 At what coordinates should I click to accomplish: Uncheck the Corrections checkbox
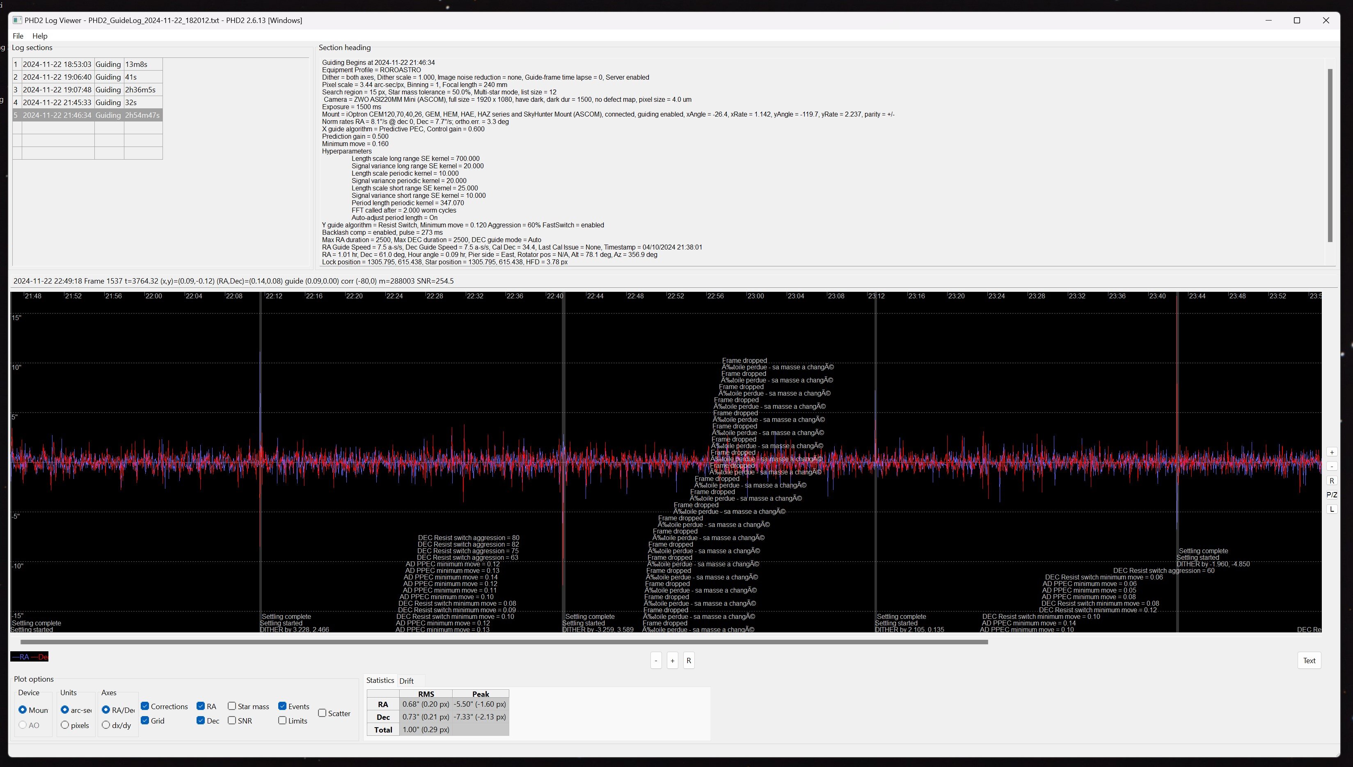point(145,706)
